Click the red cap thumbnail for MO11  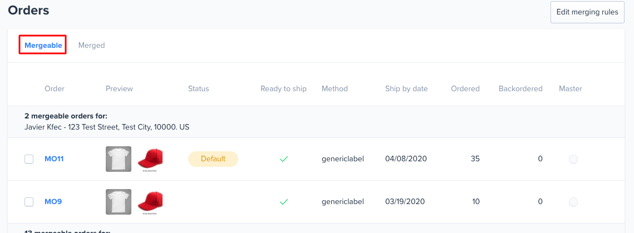(x=150, y=160)
